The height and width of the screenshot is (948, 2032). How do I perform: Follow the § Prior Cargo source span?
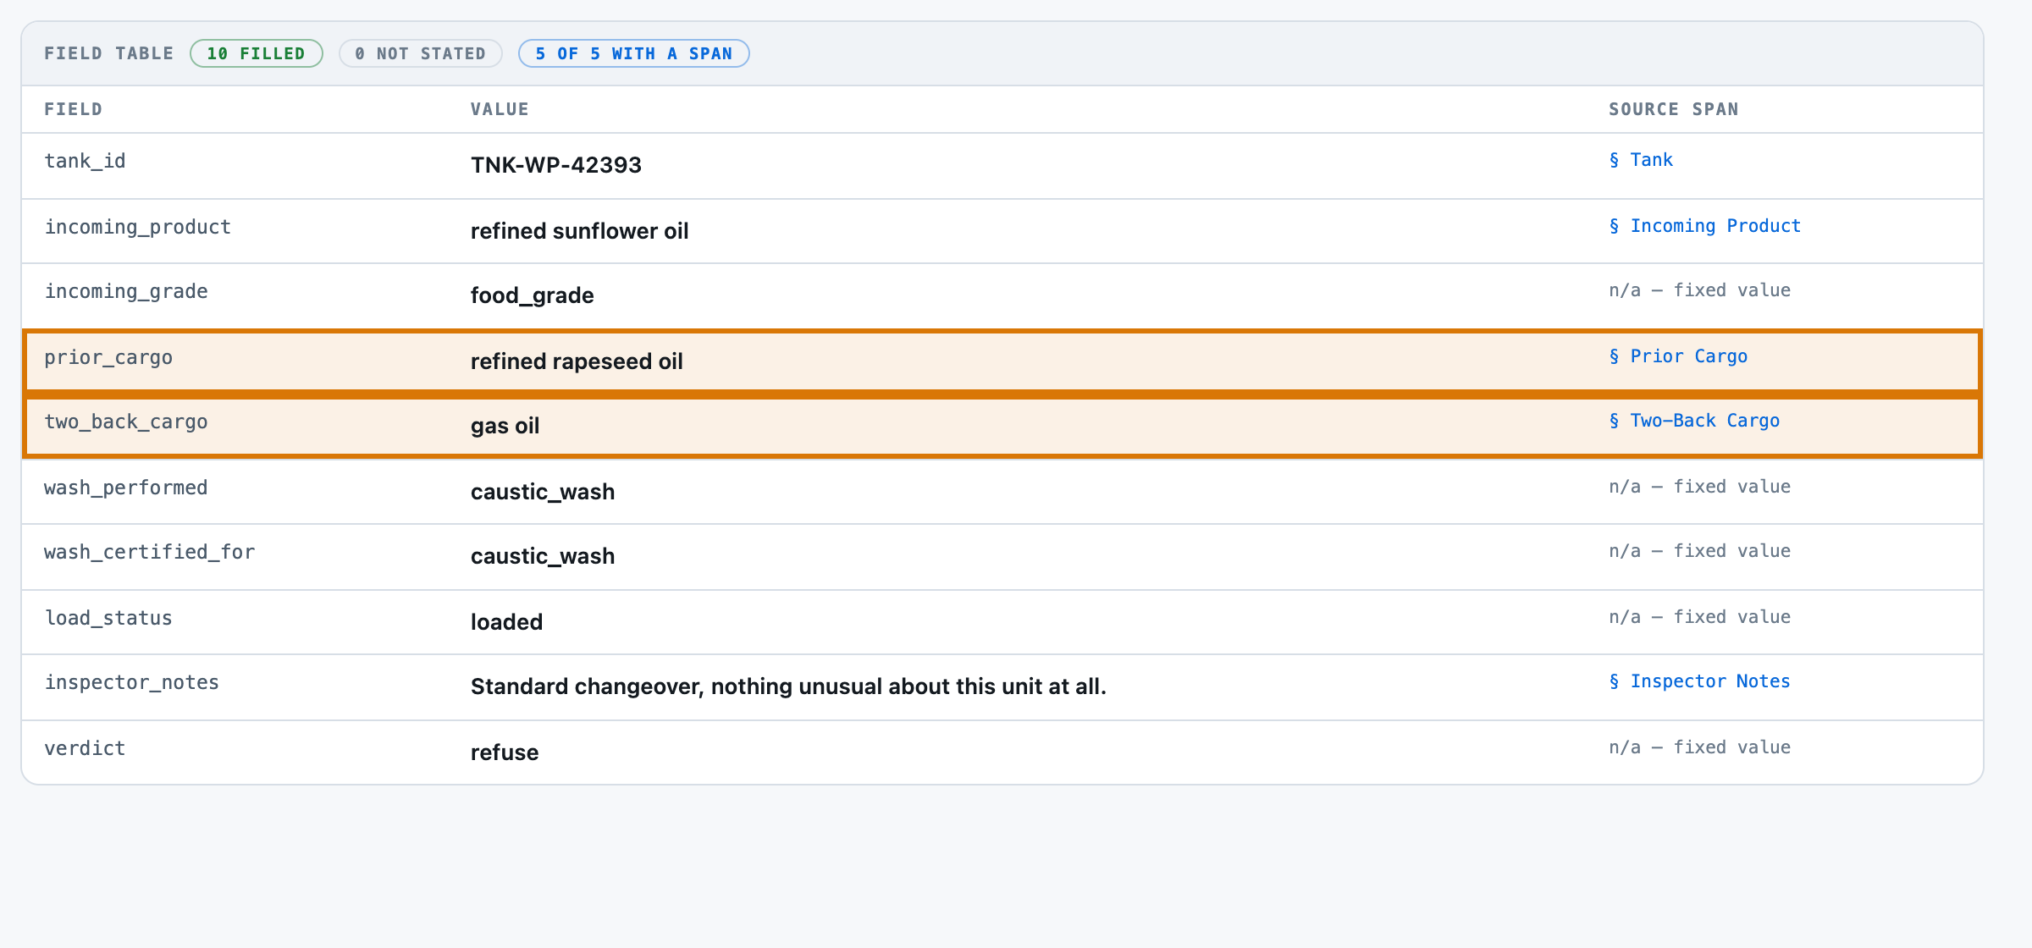(1678, 356)
